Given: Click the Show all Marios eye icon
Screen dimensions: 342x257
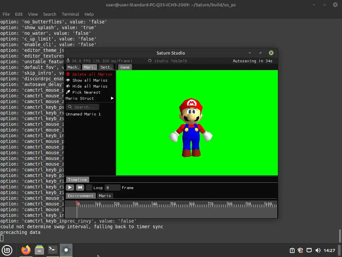Looking at the screenshot, I should [68, 80].
